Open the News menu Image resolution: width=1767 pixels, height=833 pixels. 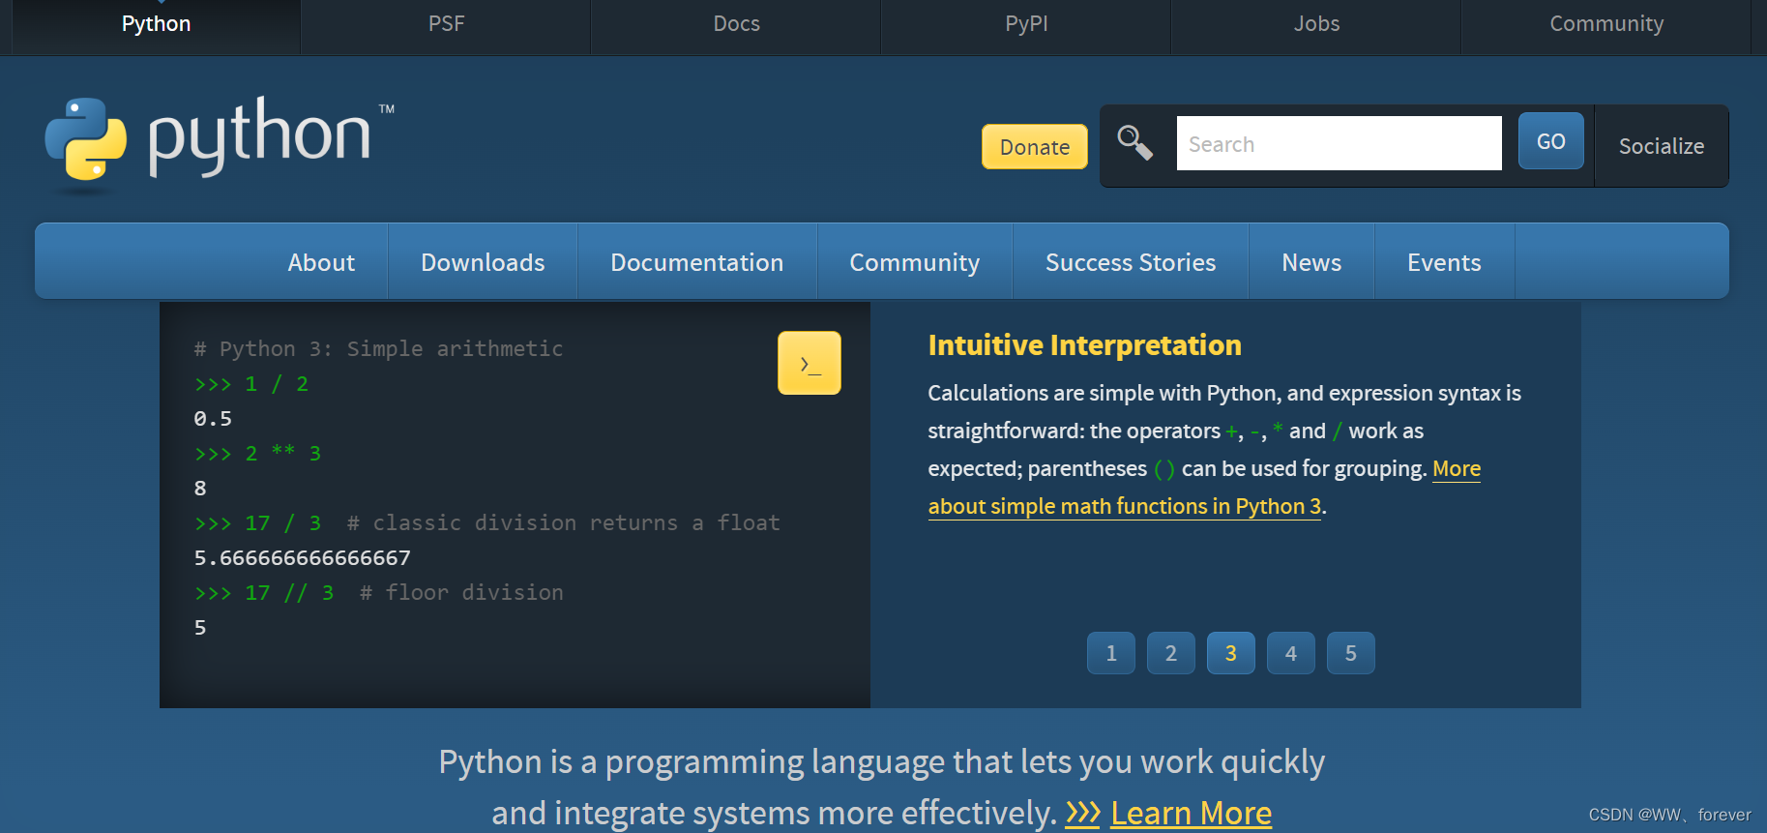tap(1311, 262)
